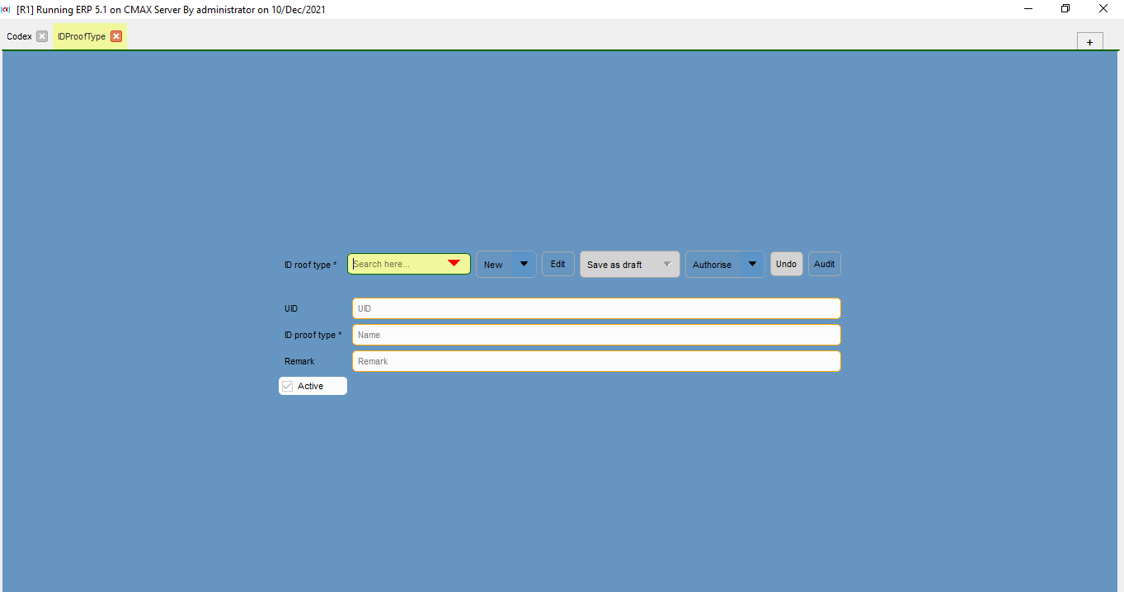
Task: Click the UID label text
Action: pos(291,308)
